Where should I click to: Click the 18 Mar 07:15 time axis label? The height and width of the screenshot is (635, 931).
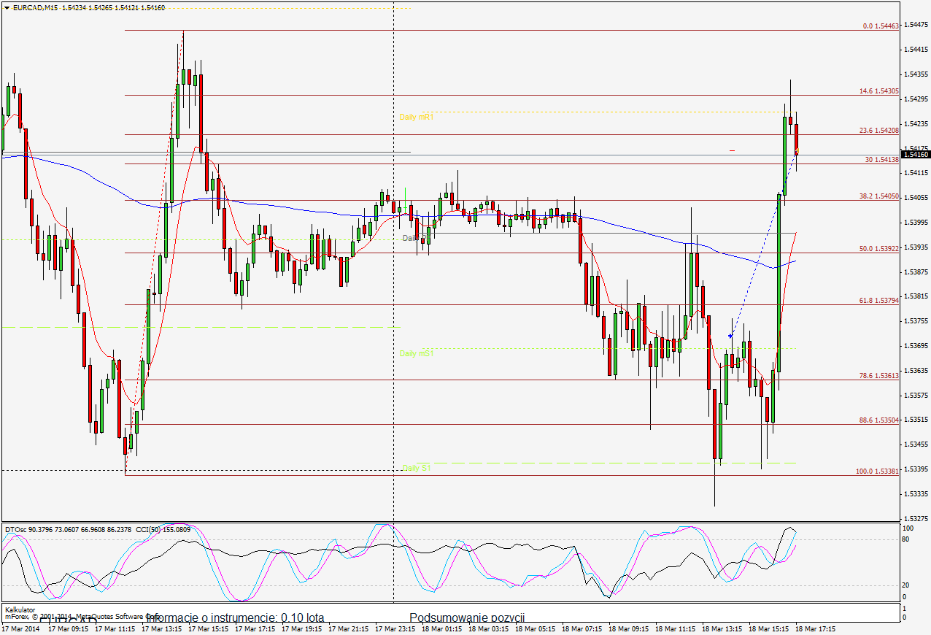click(582, 628)
